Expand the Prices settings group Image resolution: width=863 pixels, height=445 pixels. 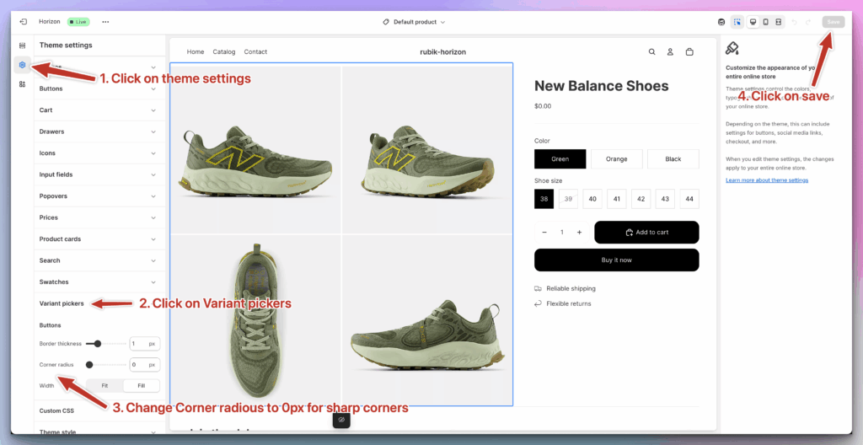click(x=99, y=217)
